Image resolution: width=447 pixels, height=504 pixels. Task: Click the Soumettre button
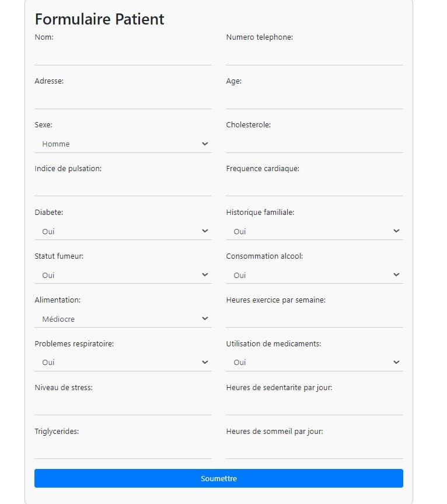(218, 478)
